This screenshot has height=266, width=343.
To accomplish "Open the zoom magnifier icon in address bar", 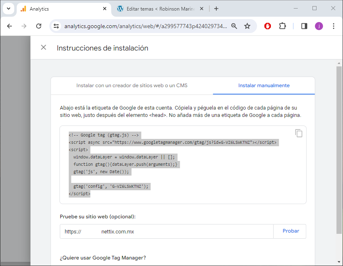I will [x=234, y=26].
